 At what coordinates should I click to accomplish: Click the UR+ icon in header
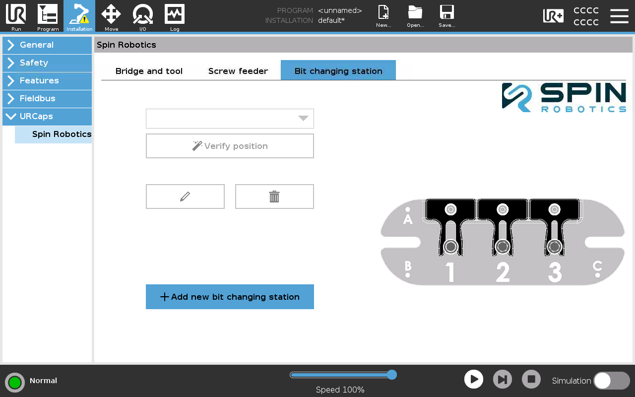[553, 16]
